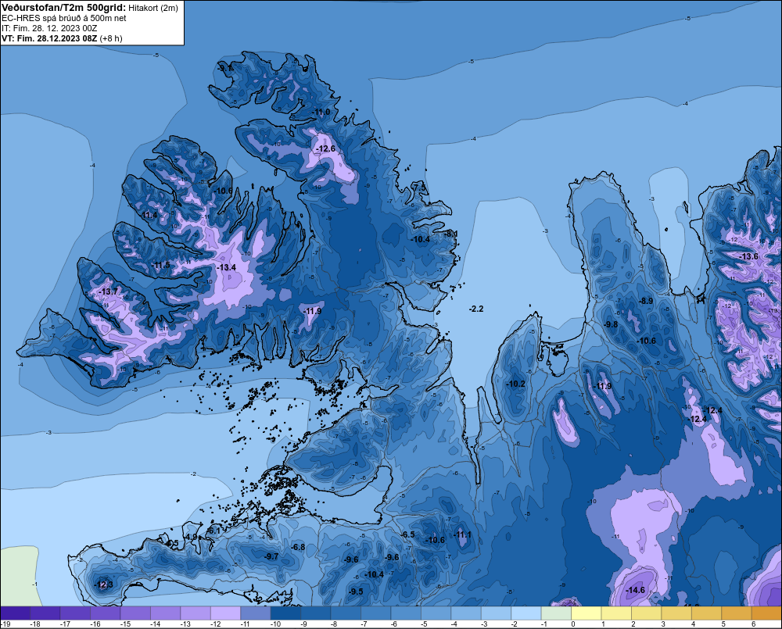Click the legend swatch between -12 and -11
The height and width of the screenshot is (629, 782).
pyautogui.click(x=225, y=613)
